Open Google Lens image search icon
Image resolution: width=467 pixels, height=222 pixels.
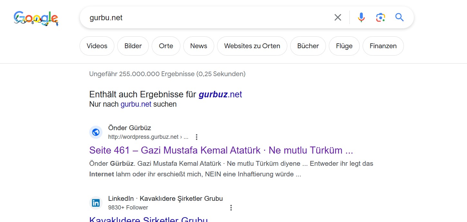coord(380,17)
